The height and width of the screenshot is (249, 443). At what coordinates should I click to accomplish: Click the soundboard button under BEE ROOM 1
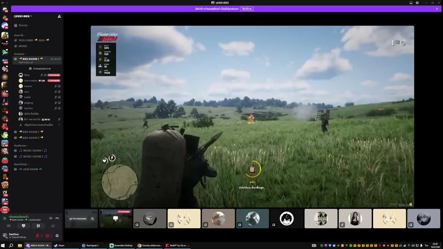(40, 68)
